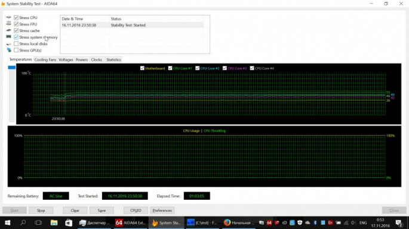Screen dimensions: 409x229
Task: Open AIDA64 Extreme from the taskbar
Action: coord(130,223)
